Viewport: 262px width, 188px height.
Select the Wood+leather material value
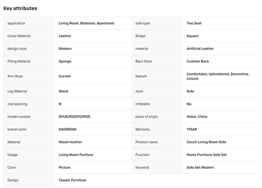coord(70,142)
